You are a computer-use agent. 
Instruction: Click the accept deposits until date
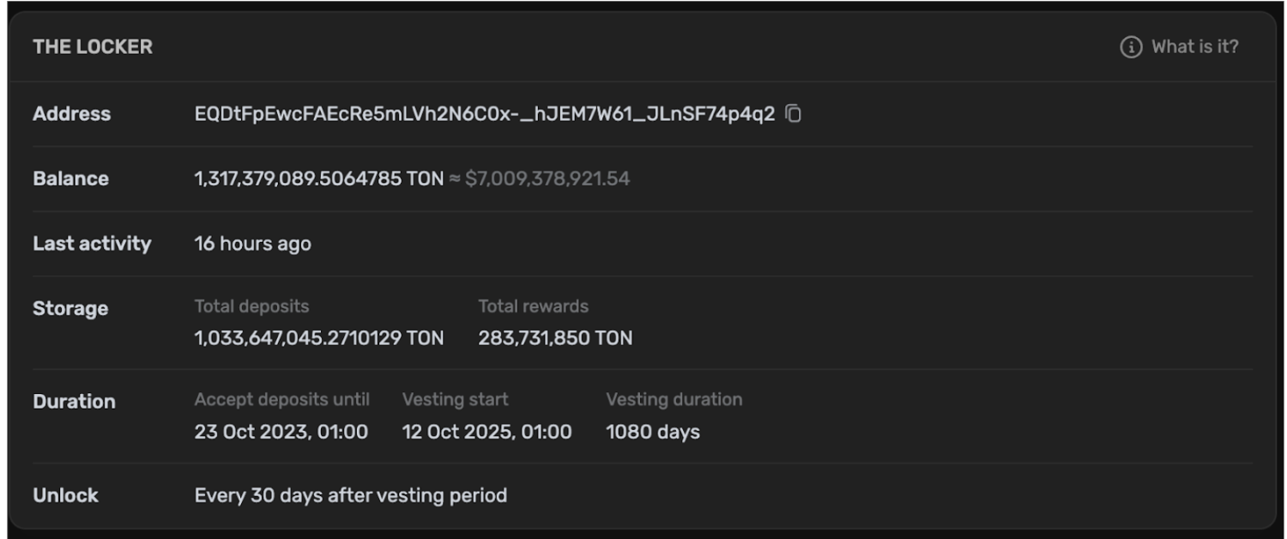[281, 432]
